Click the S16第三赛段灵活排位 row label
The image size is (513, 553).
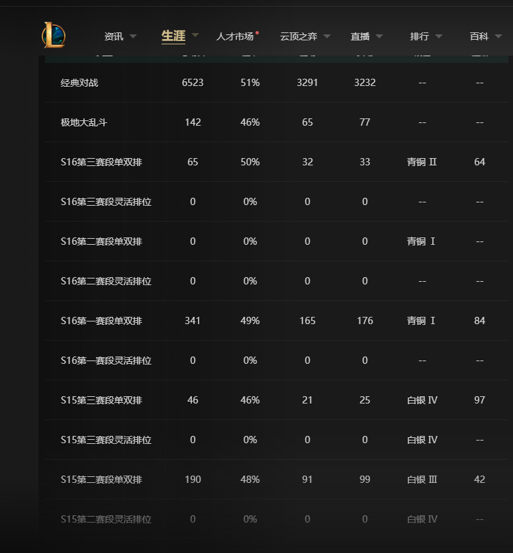point(106,202)
